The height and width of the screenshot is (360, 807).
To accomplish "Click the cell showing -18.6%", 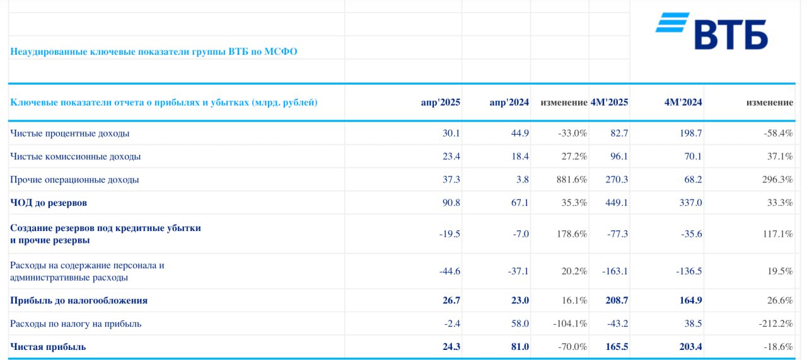I will tap(778, 347).
